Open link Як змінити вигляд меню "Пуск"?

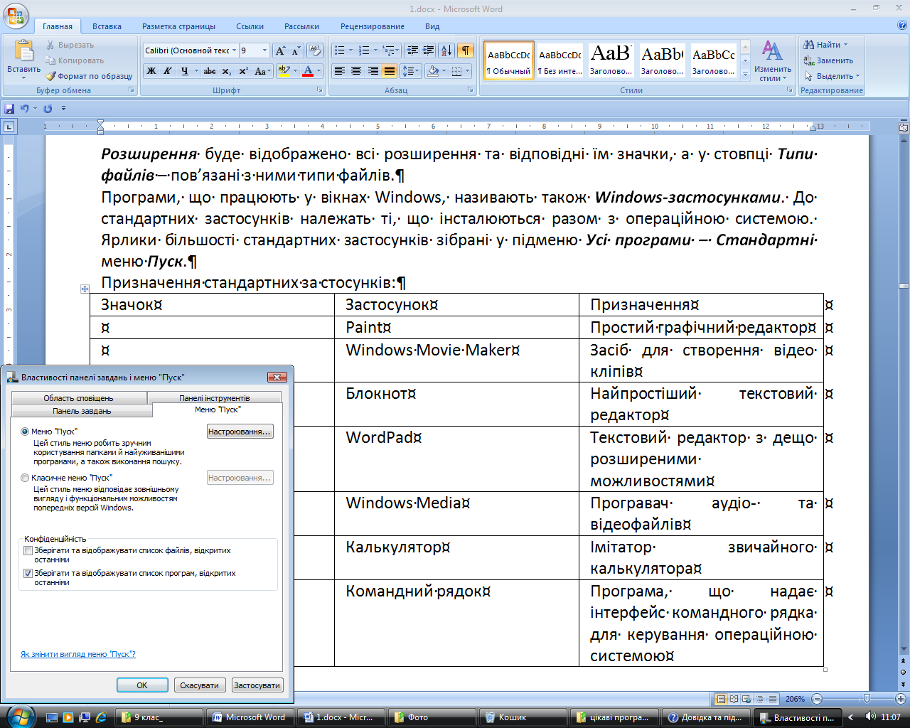click(78, 654)
